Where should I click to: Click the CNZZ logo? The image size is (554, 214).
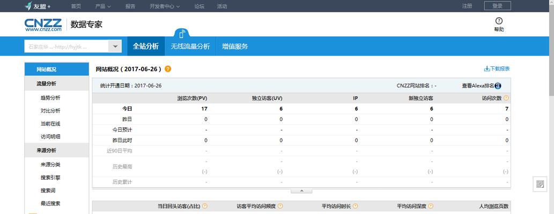(43, 25)
